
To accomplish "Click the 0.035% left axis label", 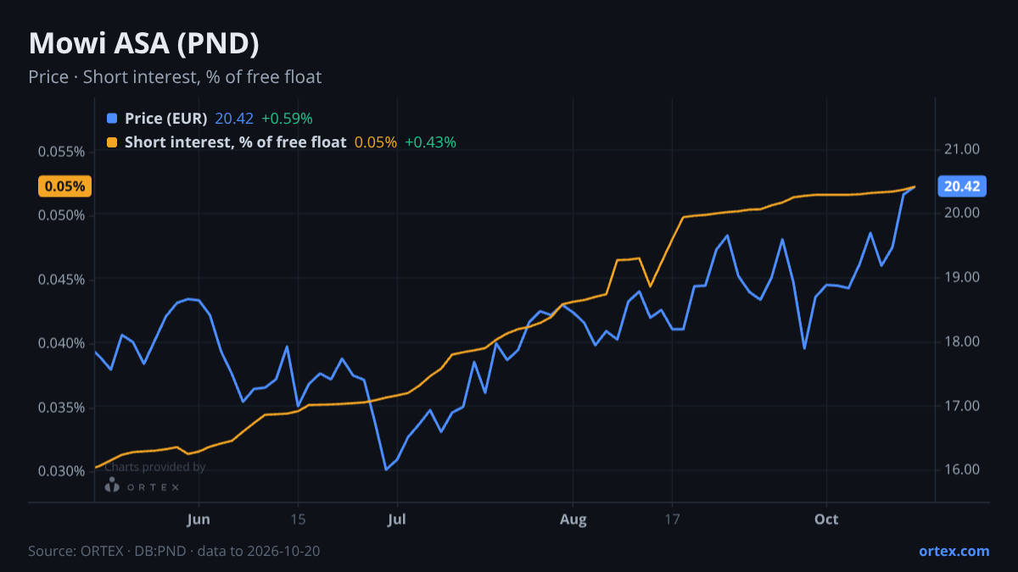I will pos(62,408).
